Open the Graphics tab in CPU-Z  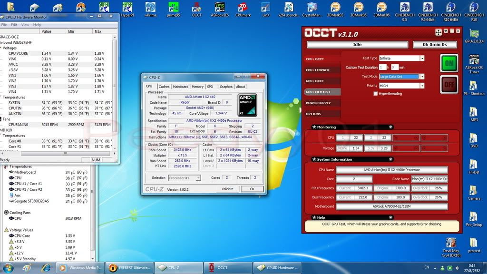[226, 87]
